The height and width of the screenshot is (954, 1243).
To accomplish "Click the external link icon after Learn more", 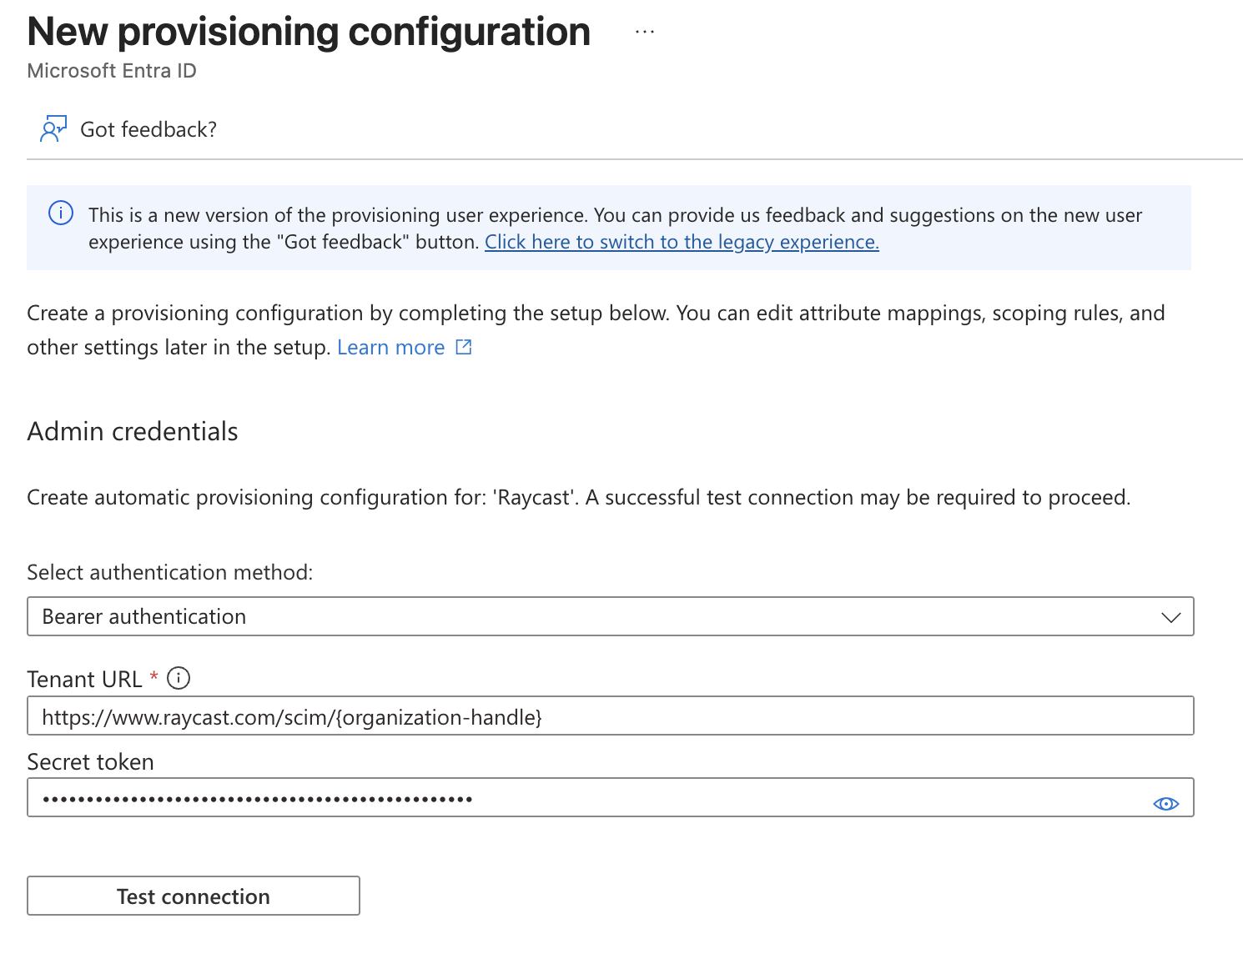I will click(464, 347).
